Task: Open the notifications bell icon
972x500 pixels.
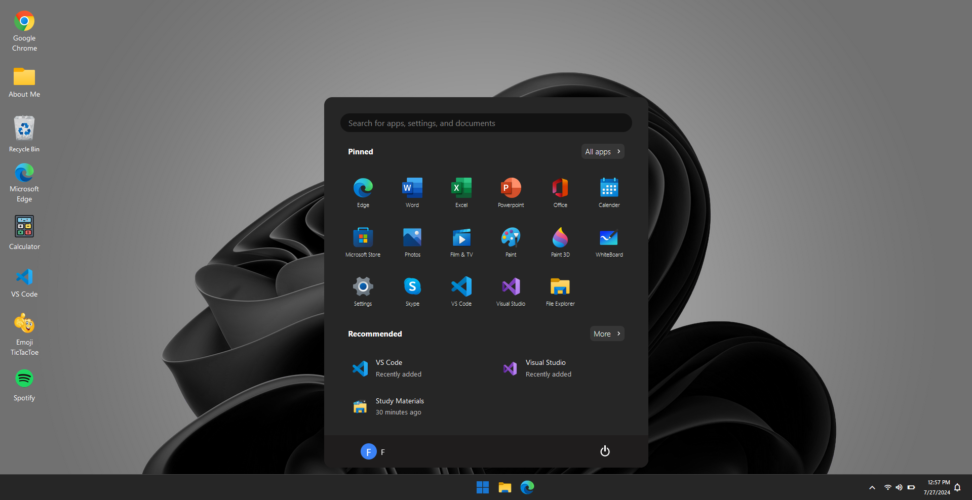Action: point(957,487)
